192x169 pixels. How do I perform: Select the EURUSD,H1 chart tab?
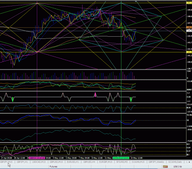pos(73,162)
